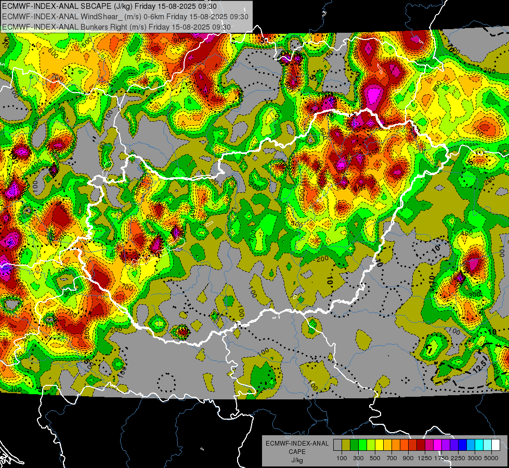Screen dimensions: 509x468
Task: Click the white swatch ending the legend
Action: point(495,445)
